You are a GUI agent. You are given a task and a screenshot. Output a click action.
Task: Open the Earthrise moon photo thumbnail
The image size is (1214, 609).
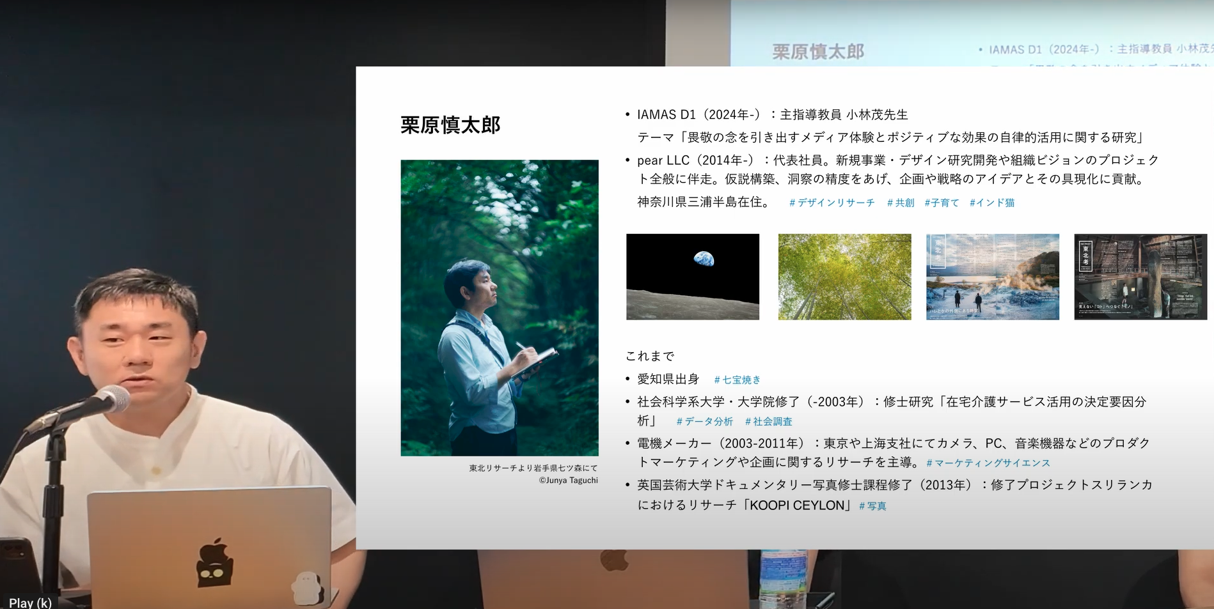692,277
